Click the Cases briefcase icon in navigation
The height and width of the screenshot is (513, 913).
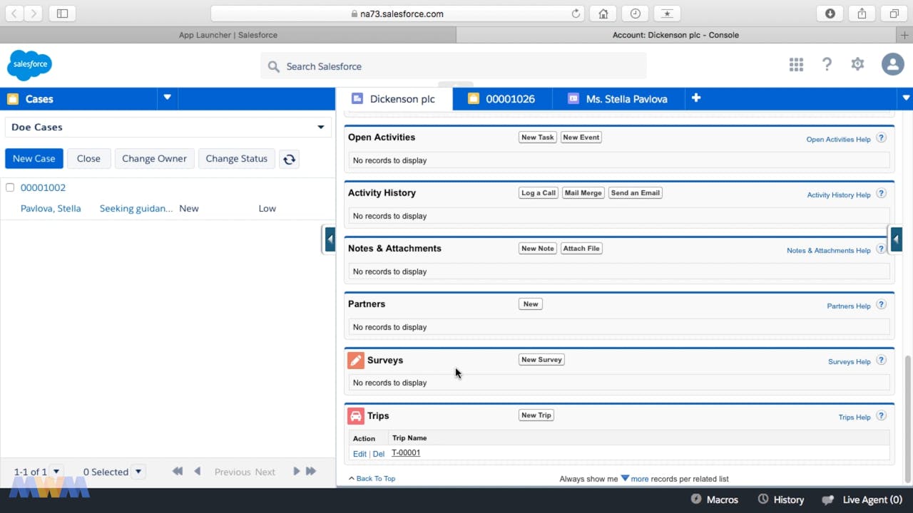tap(12, 99)
